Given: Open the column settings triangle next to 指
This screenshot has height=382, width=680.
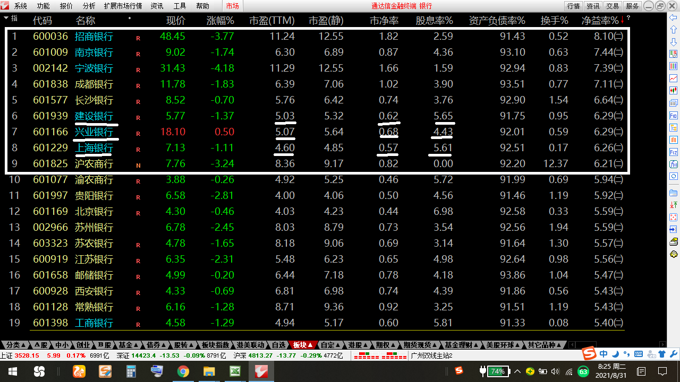Looking at the screenshot, I should tap(6, 18).
